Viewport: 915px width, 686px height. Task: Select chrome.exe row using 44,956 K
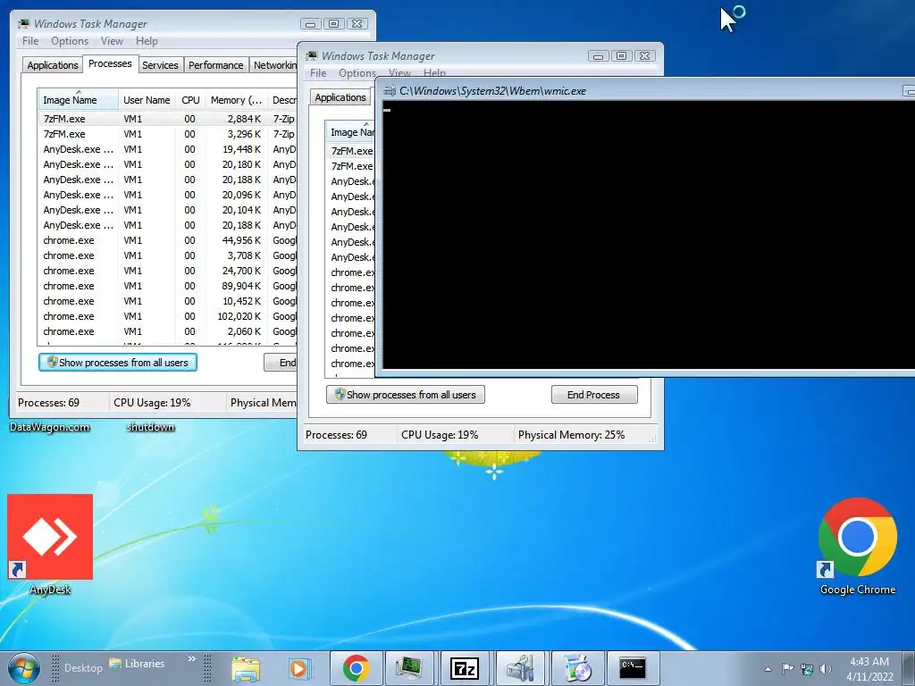(167, 239)
